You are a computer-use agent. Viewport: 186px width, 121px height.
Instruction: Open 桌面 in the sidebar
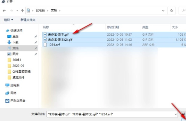click(16, 36)
